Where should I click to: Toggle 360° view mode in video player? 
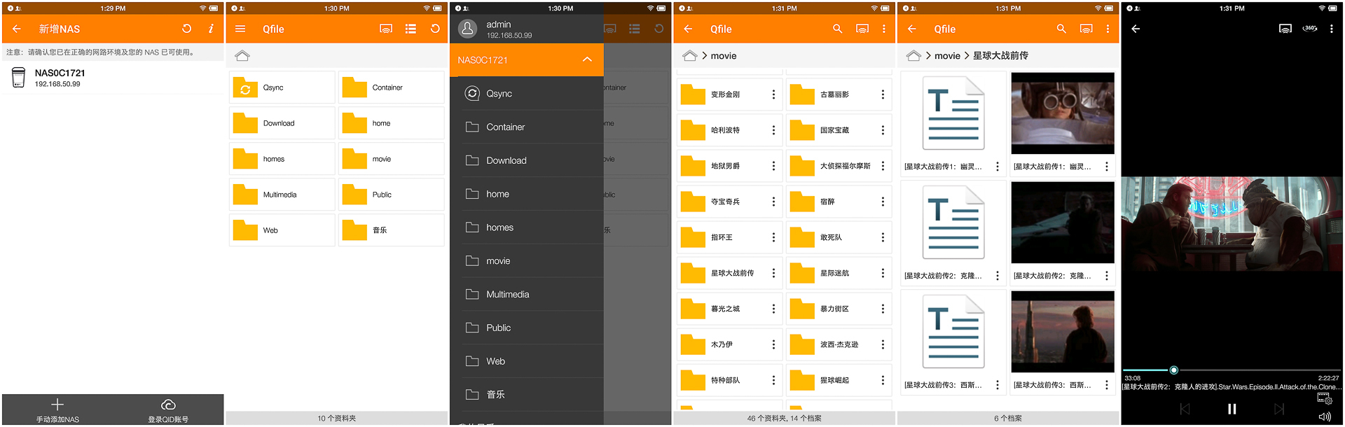pyautogui.click(x=1310, y=29)
